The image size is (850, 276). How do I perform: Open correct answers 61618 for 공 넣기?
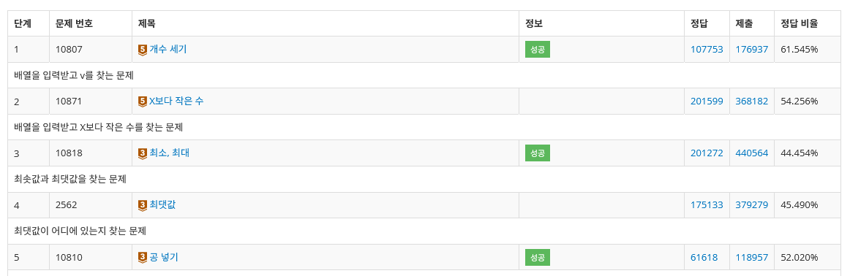(x=704, y=257)
